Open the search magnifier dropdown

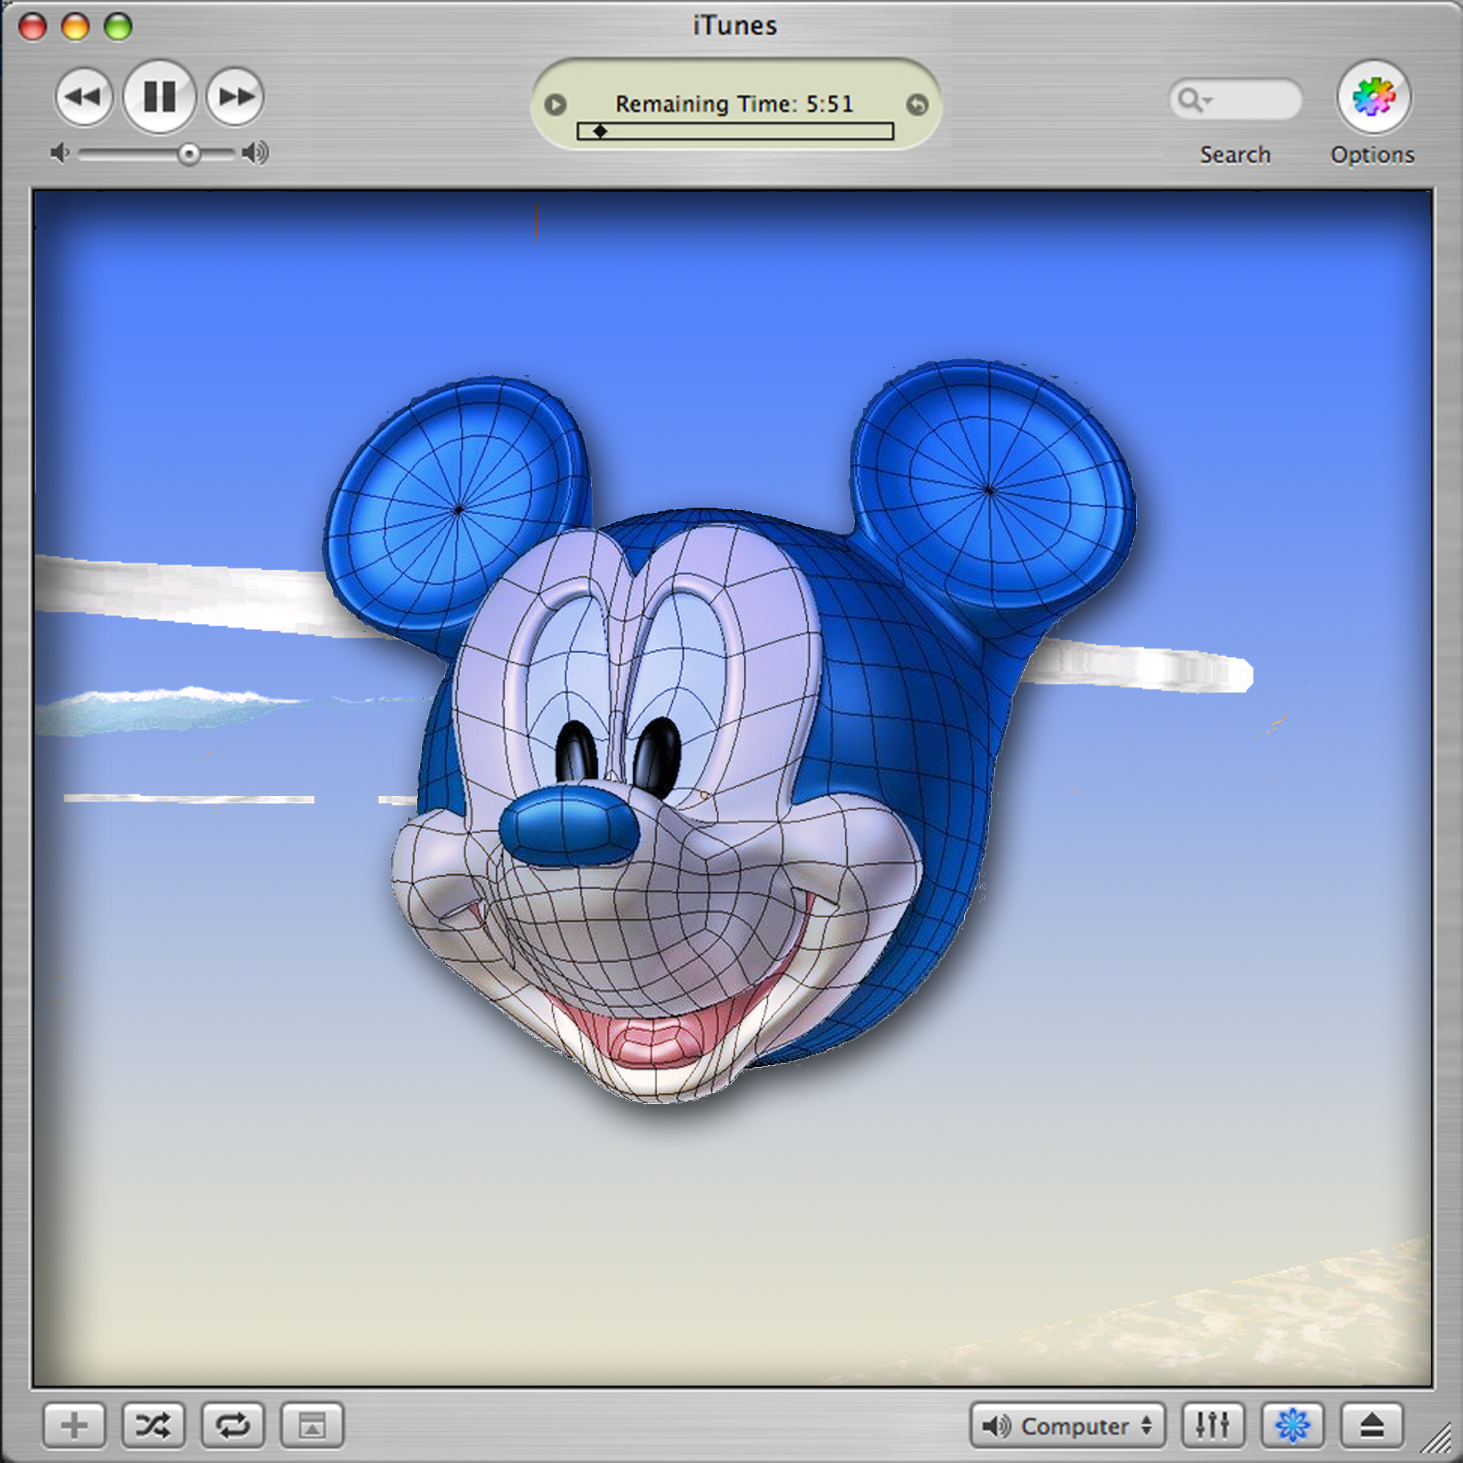tap(1195, 99)
